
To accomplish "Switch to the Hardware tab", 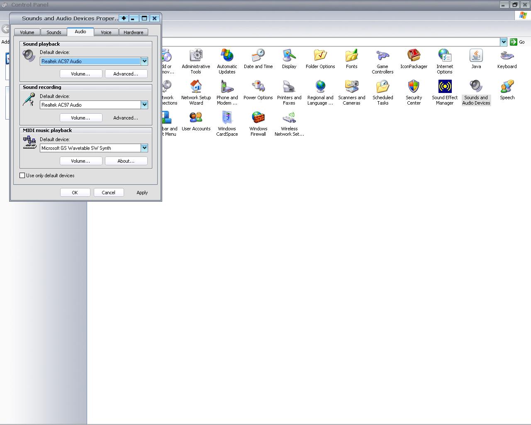I will click(x=134, y=32).
